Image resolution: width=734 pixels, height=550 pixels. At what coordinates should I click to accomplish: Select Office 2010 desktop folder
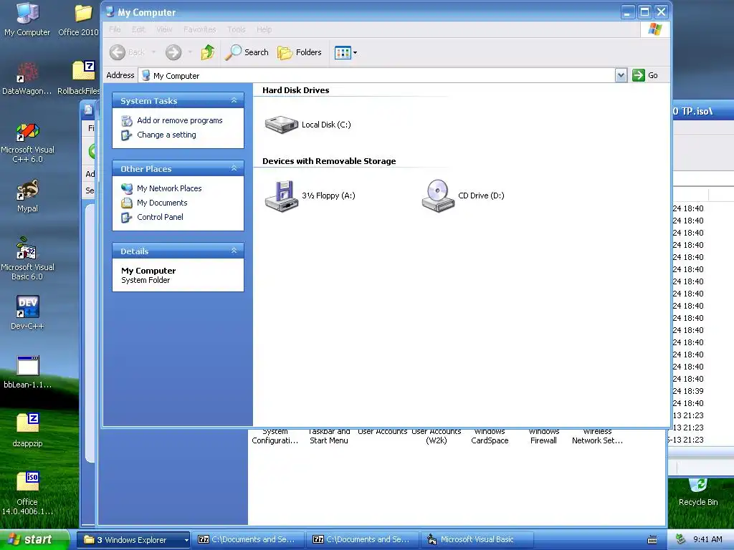pos(80,19)
